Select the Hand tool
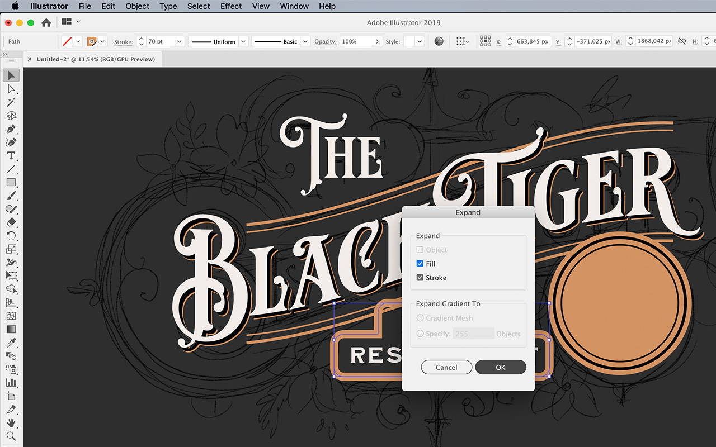The height and width of the screenshot is (447, 716). (11, 423)
